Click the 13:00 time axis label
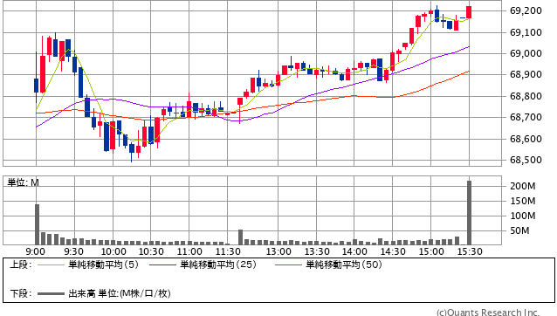Viewport: 557px width, 316px height. [x=278, y=251]
